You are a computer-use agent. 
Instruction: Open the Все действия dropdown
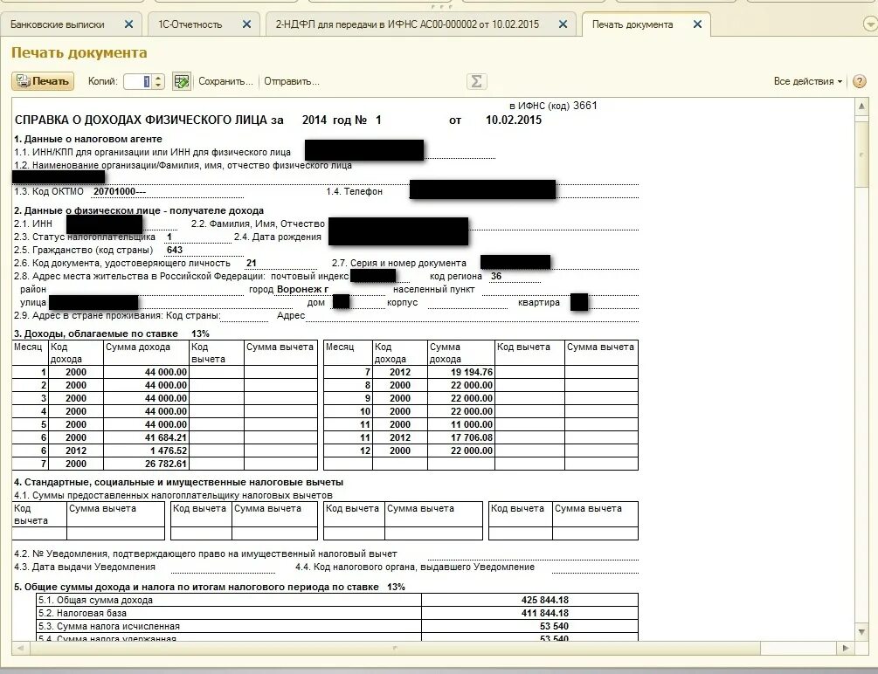coord(807,81)
